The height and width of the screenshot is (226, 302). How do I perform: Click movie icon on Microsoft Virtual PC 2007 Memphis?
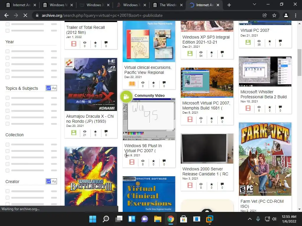point(190,119)
